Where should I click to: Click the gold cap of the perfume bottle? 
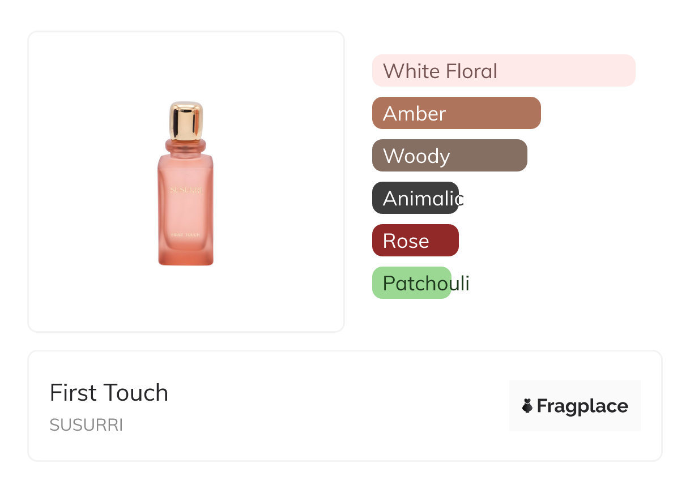(186, 121)
